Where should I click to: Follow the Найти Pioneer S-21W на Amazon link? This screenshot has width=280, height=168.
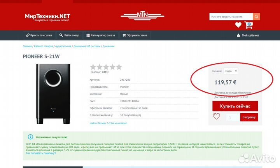pyautogui.click(x=108, y=123)
